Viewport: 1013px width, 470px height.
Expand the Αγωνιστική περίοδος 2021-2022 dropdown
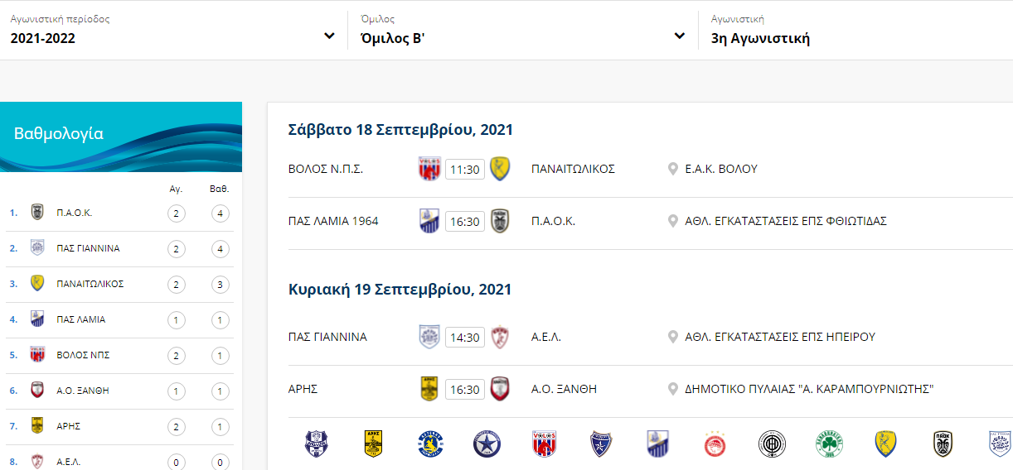(172, 30)
